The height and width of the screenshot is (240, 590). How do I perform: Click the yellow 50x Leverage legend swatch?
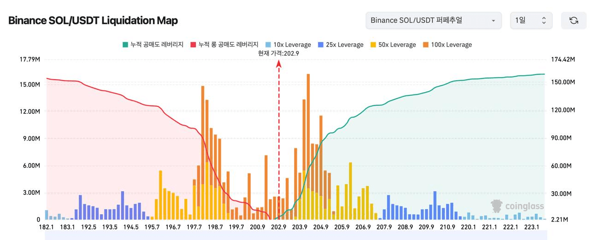[x=373, y=45]
